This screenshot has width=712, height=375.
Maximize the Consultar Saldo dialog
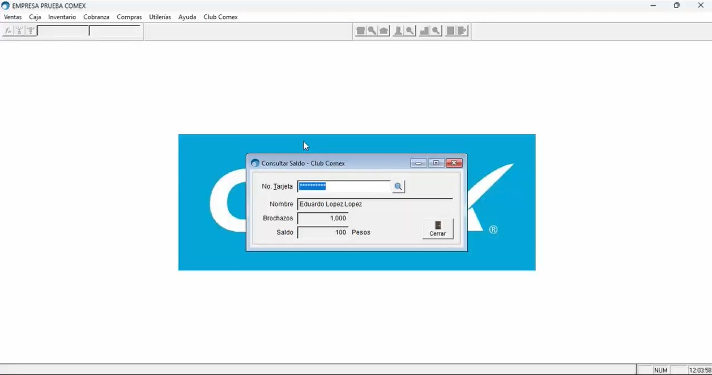point(436,163)
